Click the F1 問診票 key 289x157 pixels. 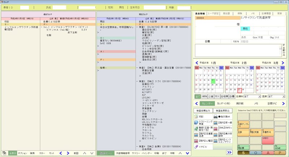point(243,147)
